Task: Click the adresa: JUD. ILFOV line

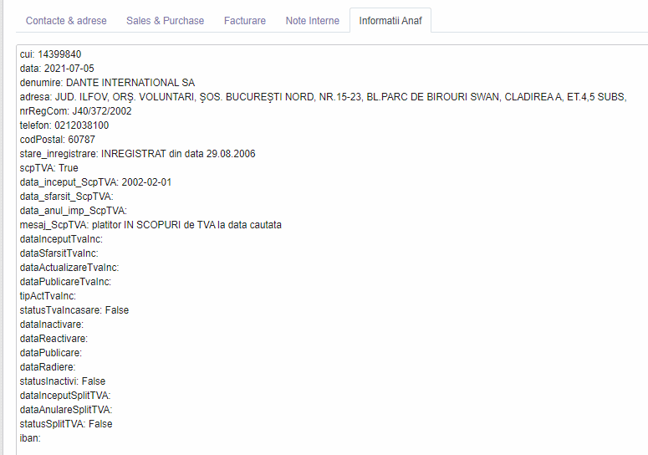Action: click(324, 97)
